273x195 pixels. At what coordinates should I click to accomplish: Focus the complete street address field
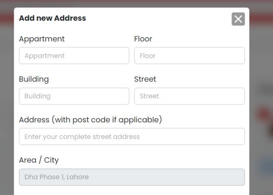click(x=132, y=136)
